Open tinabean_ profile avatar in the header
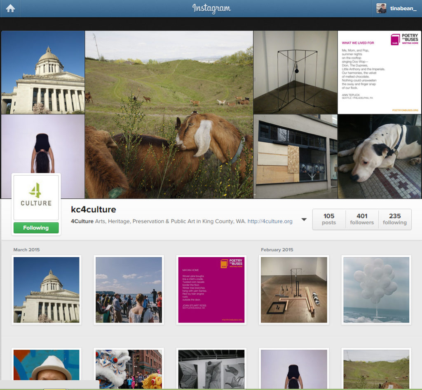The width and height of the screenshot is (422, 390). (381, 8)
